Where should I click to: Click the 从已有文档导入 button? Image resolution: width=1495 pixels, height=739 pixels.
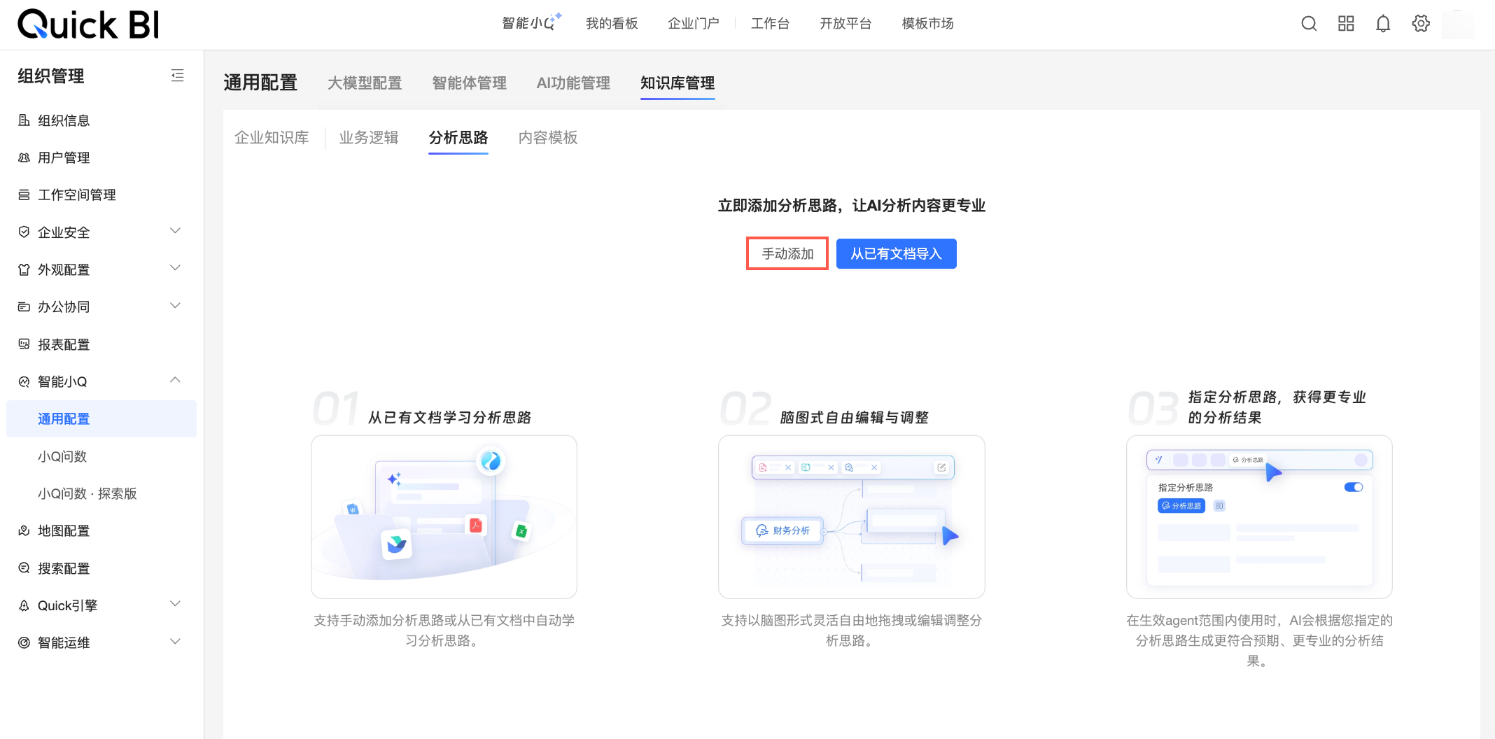point(897,253)
